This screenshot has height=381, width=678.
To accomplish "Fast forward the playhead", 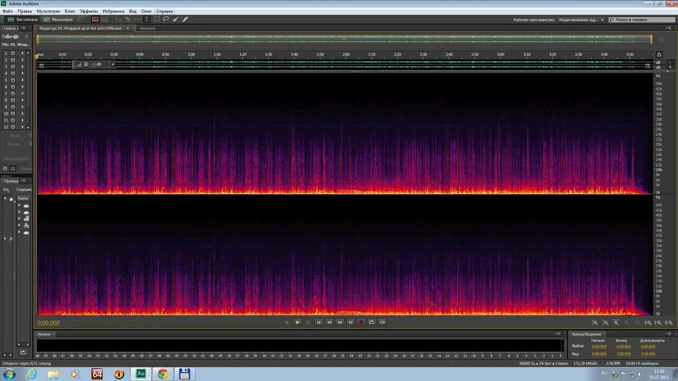I will pos(340,322).
